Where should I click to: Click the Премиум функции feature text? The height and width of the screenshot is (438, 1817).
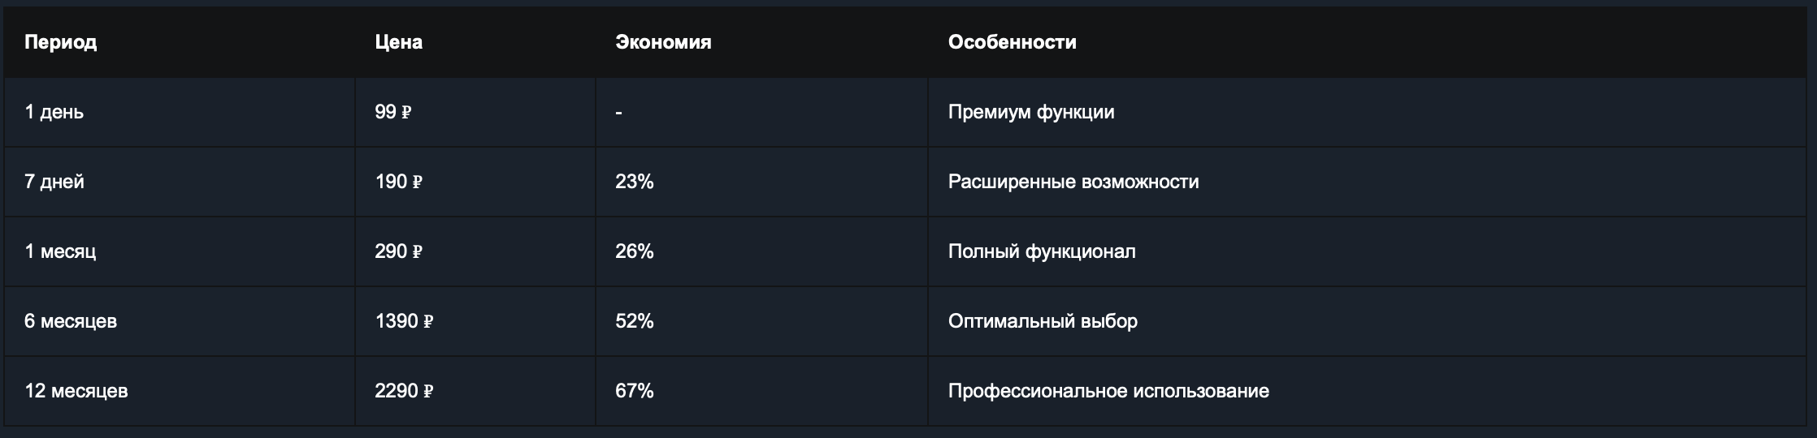(x=1031, y=112)
